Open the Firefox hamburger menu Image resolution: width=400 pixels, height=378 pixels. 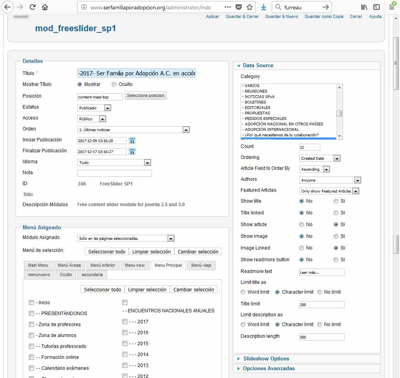(x=392, y=7)
